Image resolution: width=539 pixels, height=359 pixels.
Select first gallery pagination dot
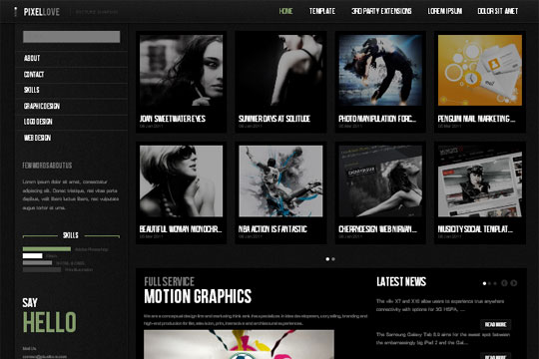(x=327, y=259)
